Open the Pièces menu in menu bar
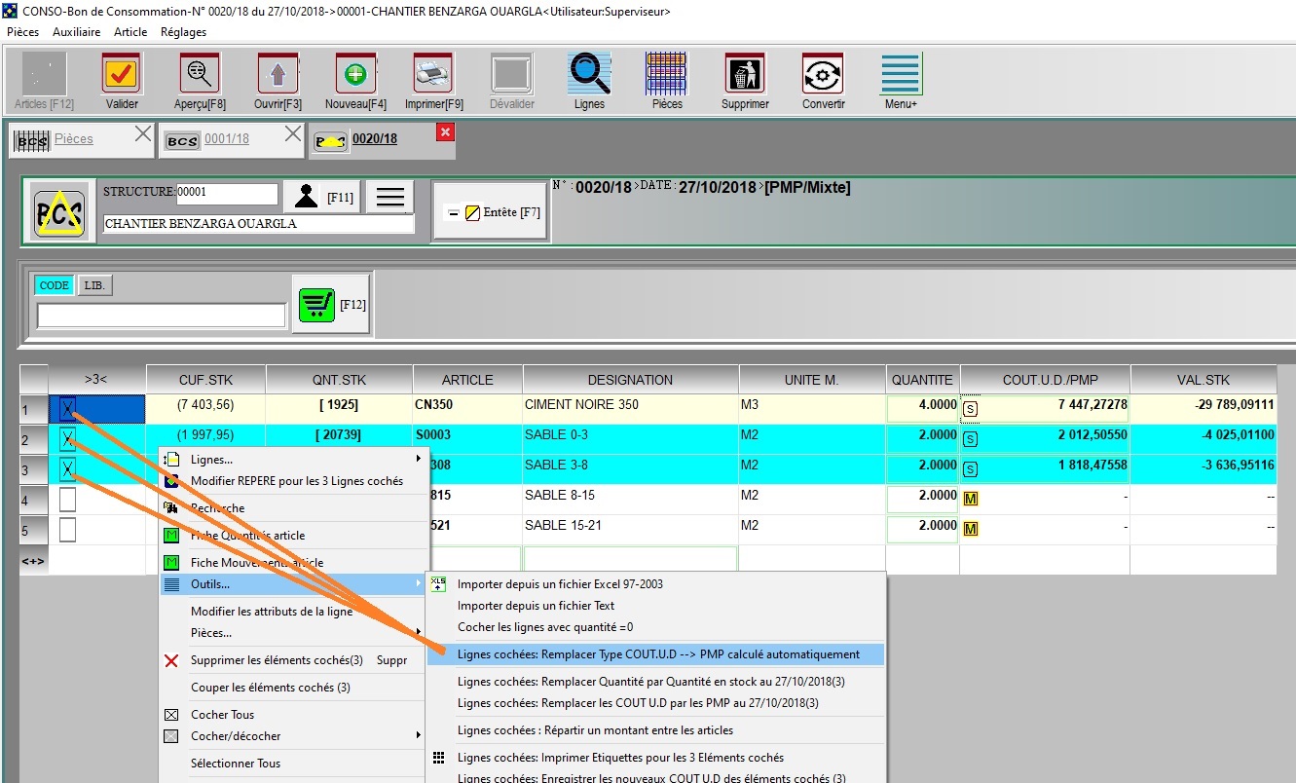This screenshot has height=783, width=1296. coord(23,32)
